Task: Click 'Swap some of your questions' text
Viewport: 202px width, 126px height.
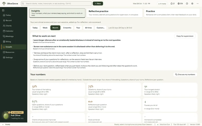Action: [x=68, y=59]
